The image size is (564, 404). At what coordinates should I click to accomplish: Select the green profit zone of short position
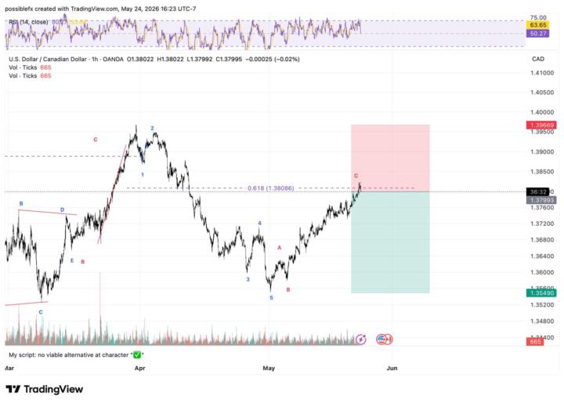390,242
